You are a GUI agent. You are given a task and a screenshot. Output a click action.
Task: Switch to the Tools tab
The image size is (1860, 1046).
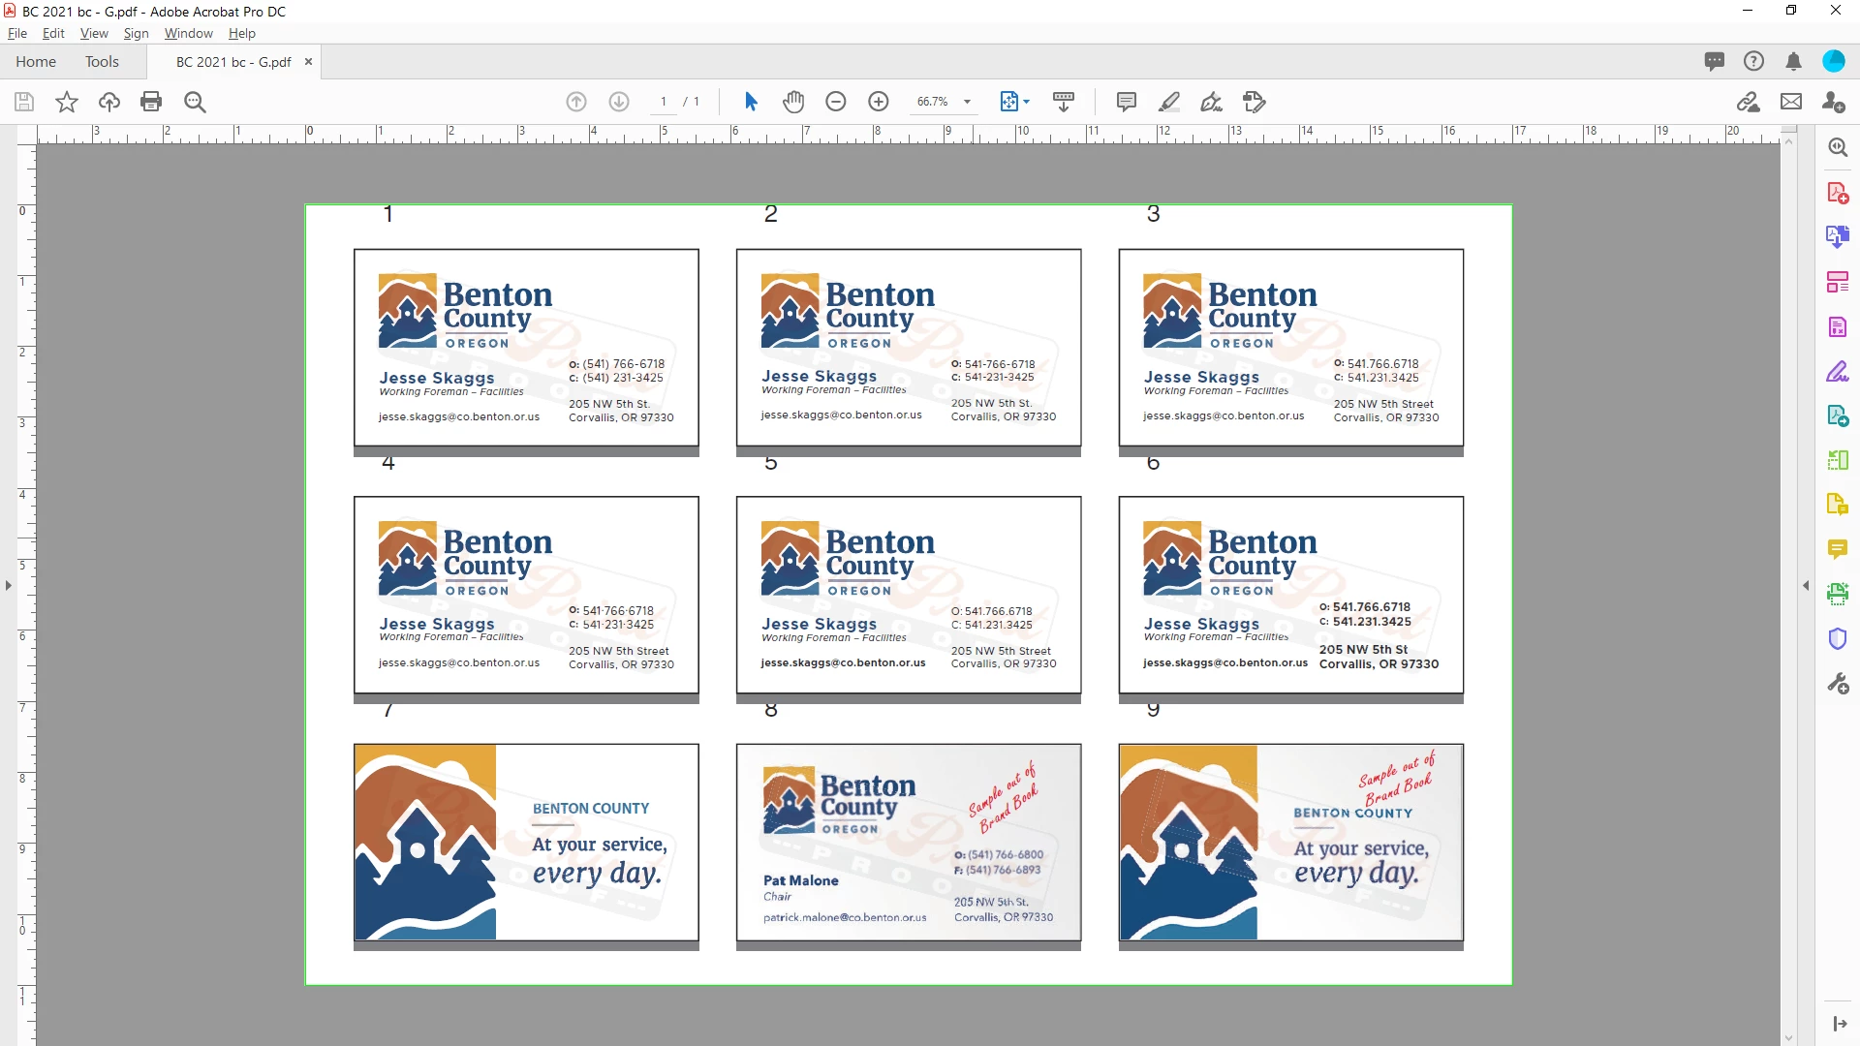coord(102,62)
